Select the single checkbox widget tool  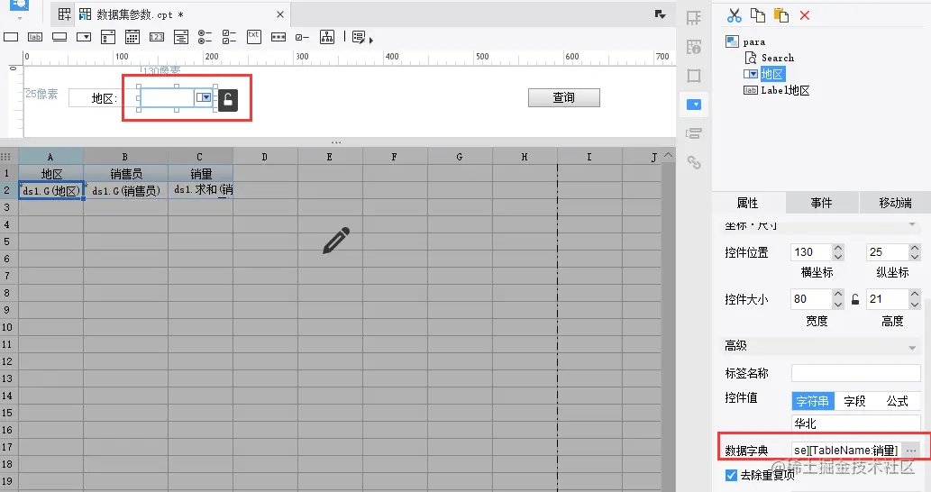click(302, 37)
